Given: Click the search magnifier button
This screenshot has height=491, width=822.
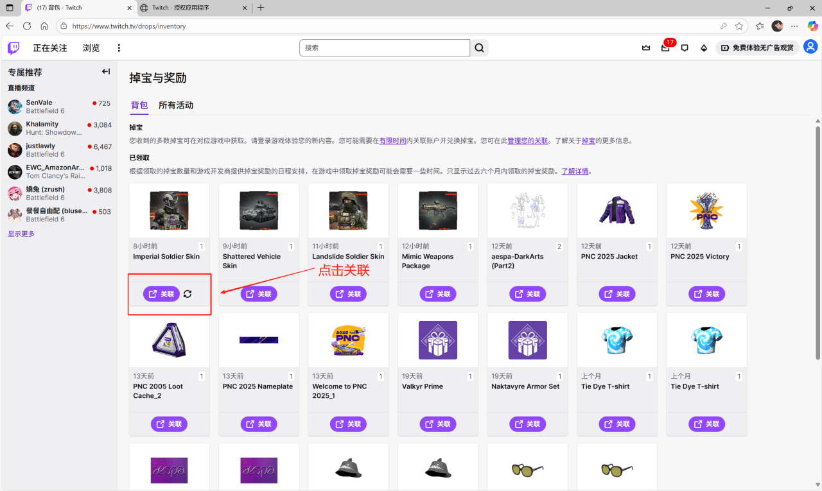Looking at the screenshot, I should [x=480, y=48].
